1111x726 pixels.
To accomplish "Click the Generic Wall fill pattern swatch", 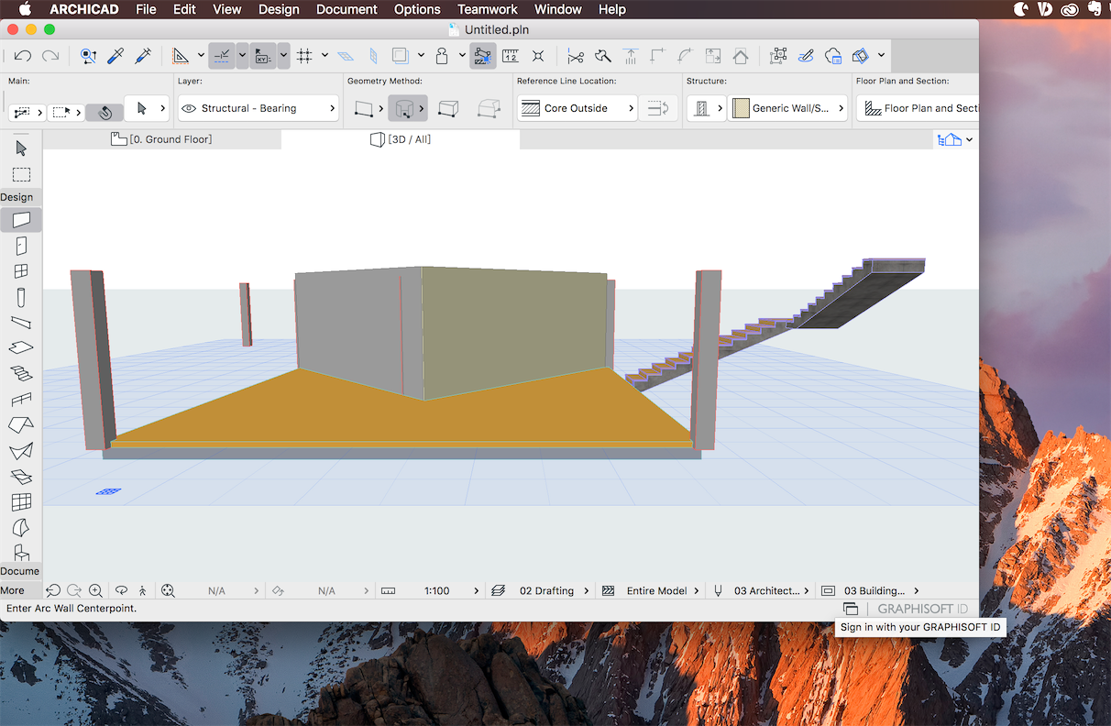I will pos(741,108).
